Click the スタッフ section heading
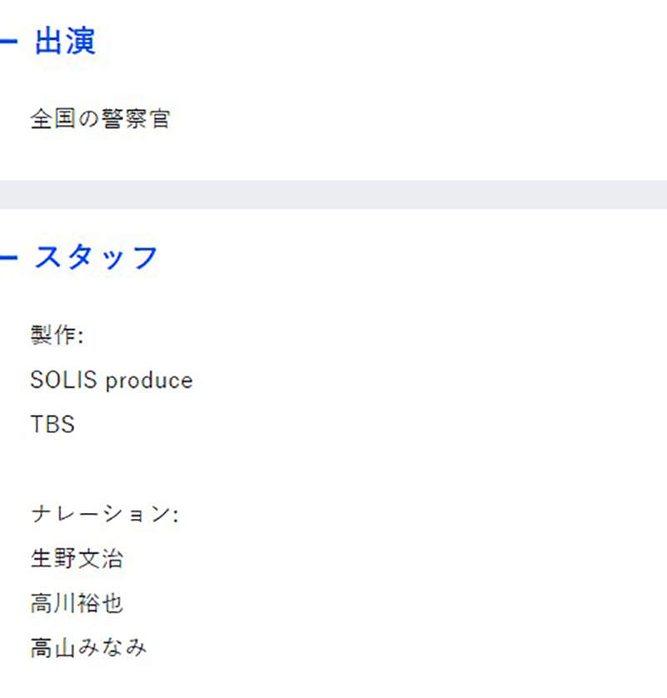This screenshot has height=698, width=667. tap(96, 257)
